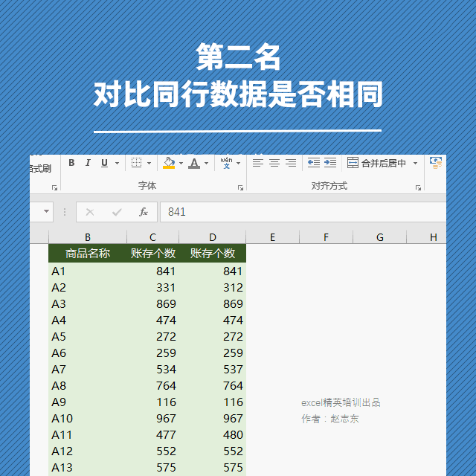Select cell with 480 in A11 row

coord(213,435)
